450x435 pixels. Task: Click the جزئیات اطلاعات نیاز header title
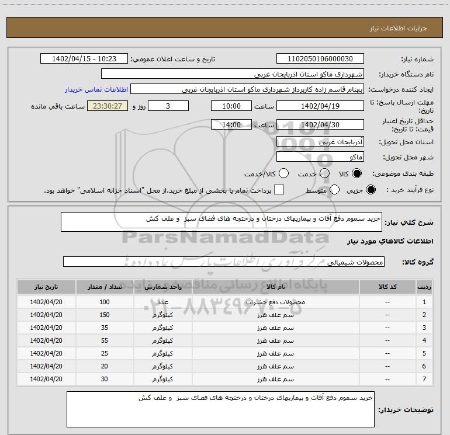click(399, 28)
